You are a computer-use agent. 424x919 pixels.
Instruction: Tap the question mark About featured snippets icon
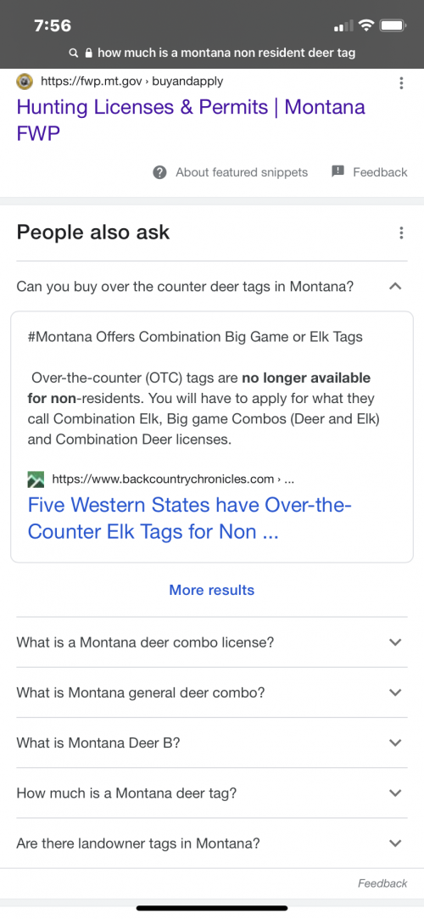(x=159, y=172)
